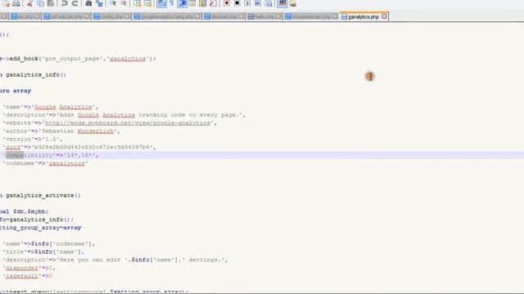Click the 'Here you can edit' description line

115,260
